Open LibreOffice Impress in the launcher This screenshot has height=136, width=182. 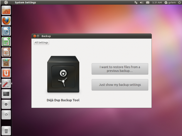6,52
